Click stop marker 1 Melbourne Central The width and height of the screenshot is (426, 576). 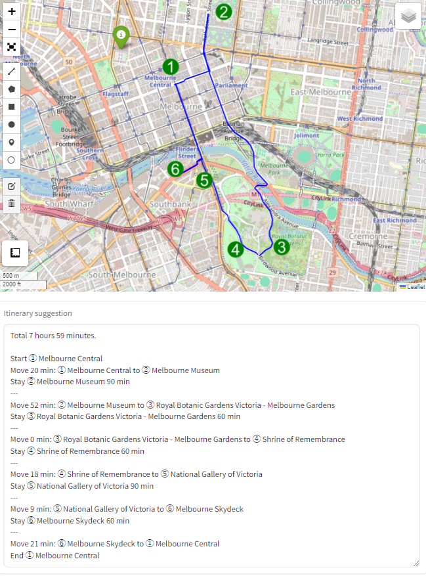(x=171, y=67)
